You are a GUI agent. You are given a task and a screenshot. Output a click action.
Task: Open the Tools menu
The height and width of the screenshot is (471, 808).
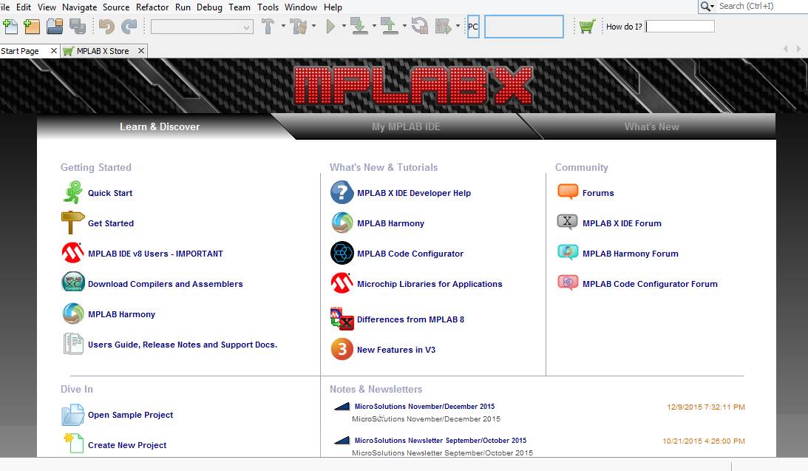pyautogui.click(x=268, y=7)
